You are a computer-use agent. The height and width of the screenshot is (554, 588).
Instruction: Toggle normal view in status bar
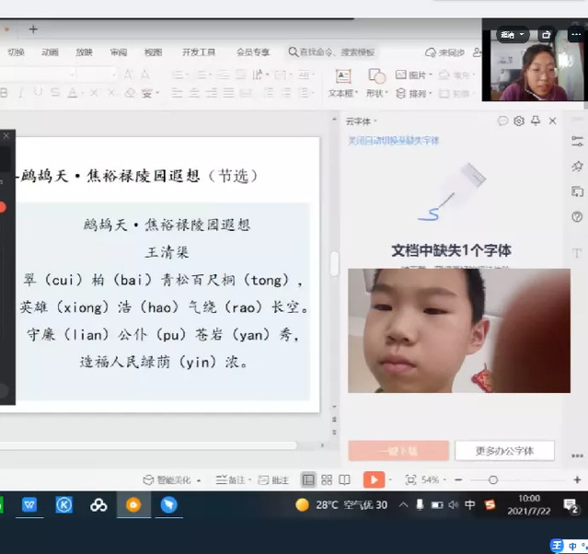pyautogui.click(x=308, y=479)
